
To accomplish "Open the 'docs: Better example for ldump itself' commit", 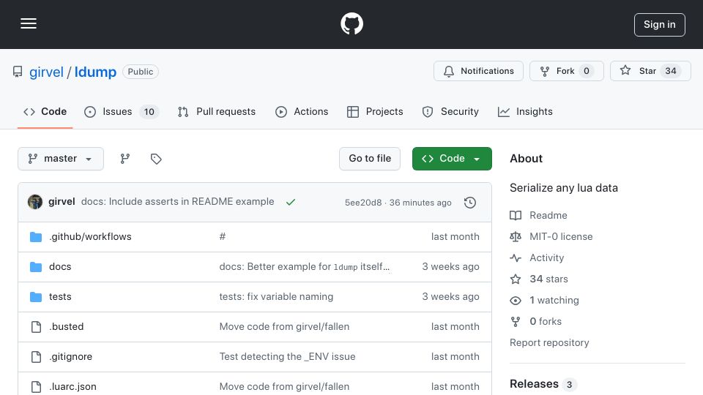I will click(305, 266).
